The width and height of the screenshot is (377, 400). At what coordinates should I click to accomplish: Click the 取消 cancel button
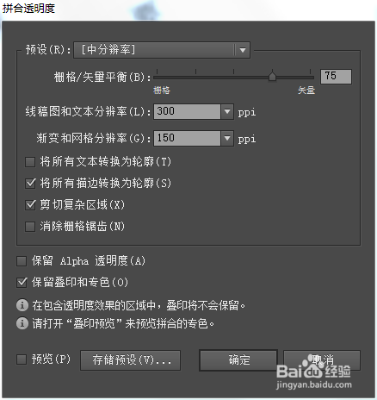[x=322, y=360]
